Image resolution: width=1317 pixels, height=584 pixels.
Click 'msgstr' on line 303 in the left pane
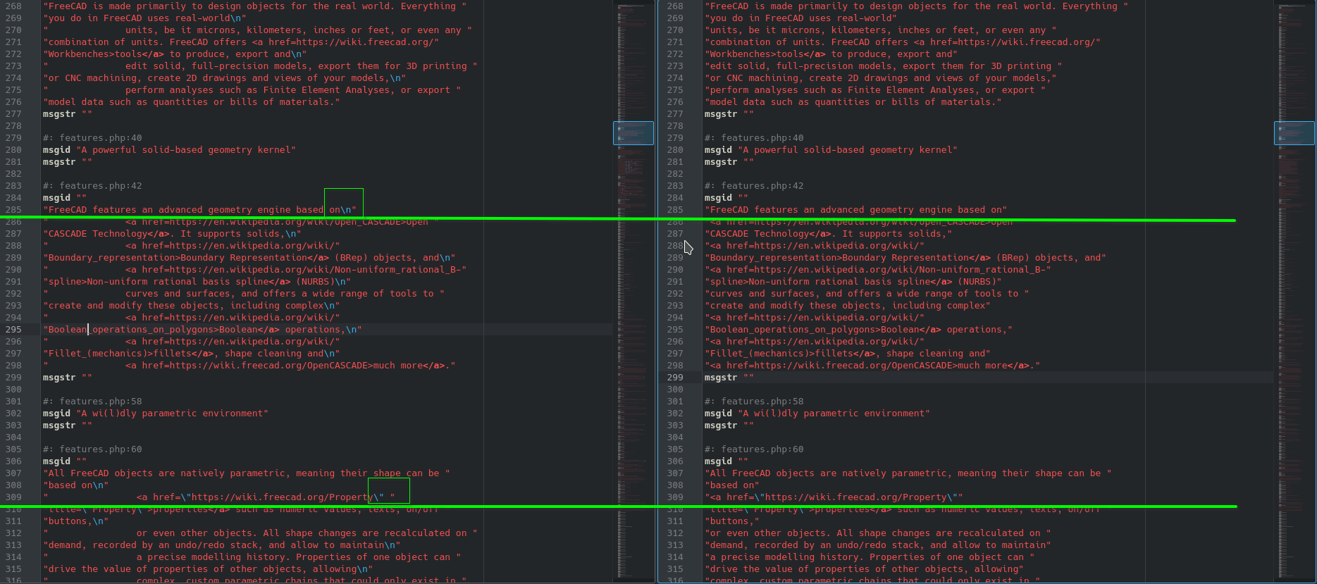pos(59,425)
